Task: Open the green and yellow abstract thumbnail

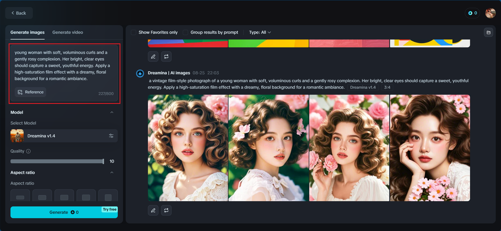Action: tap(269, 43)
